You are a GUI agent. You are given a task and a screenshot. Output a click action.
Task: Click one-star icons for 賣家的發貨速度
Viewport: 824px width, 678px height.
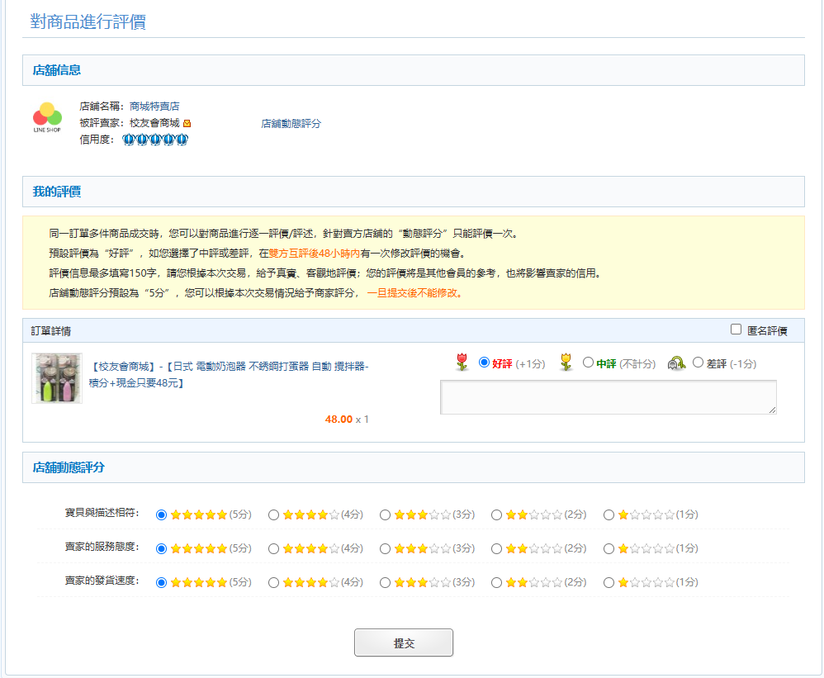click(x=646, y=581)
